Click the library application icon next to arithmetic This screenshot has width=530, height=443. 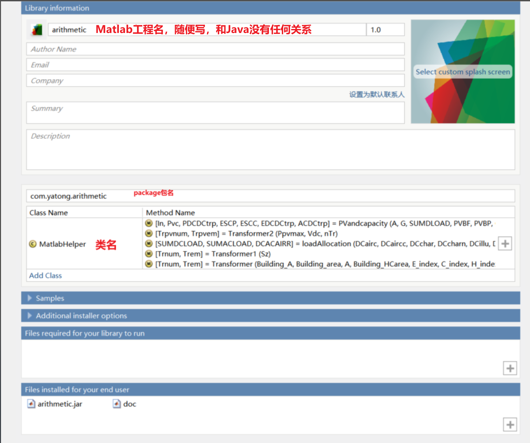(37, 30)
